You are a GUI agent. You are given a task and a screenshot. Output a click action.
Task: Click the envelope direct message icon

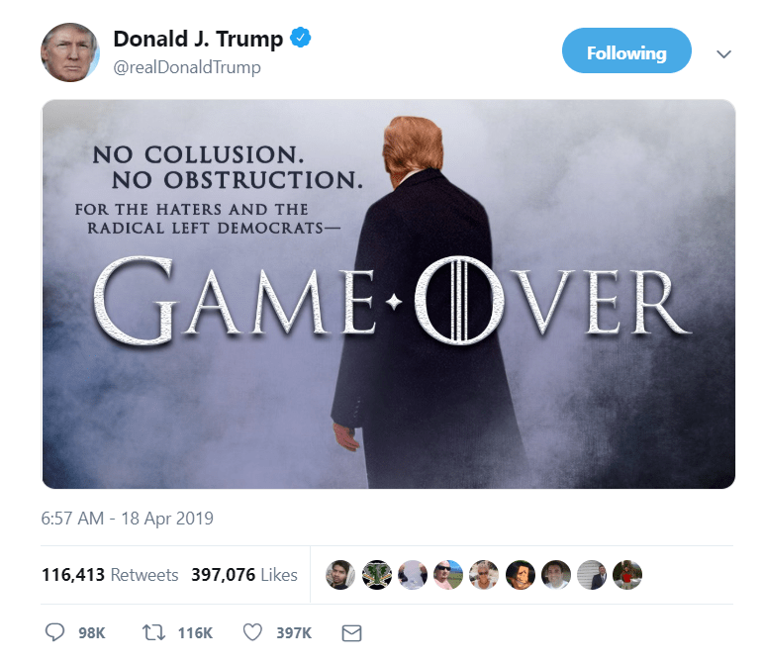(351, 633)
